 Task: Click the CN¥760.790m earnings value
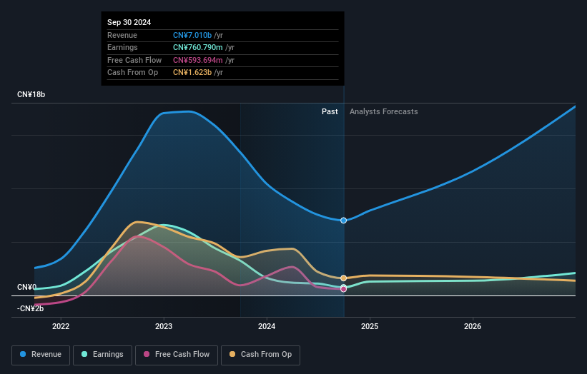tap(197, 47)
